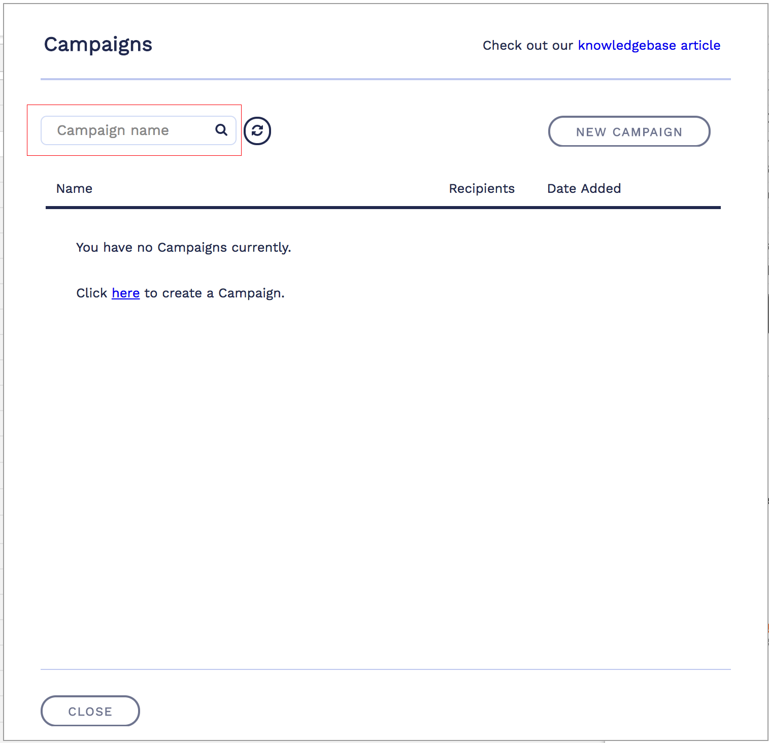Click the word "Click" before the here link
Image resolution: width=769 pixels, height=743 pixels.
tap(91, 293)
